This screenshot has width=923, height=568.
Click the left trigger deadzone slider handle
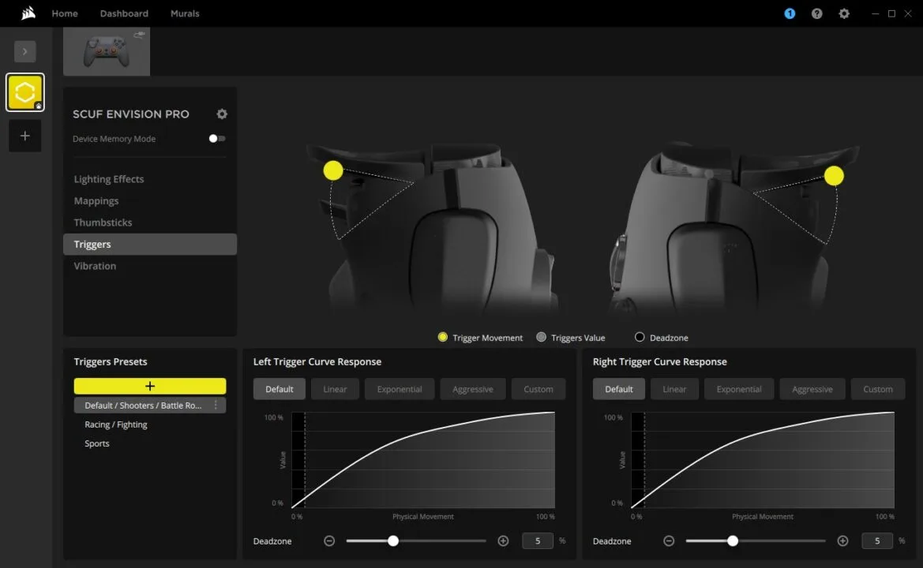pyautogui.click(x=393, y=541)
